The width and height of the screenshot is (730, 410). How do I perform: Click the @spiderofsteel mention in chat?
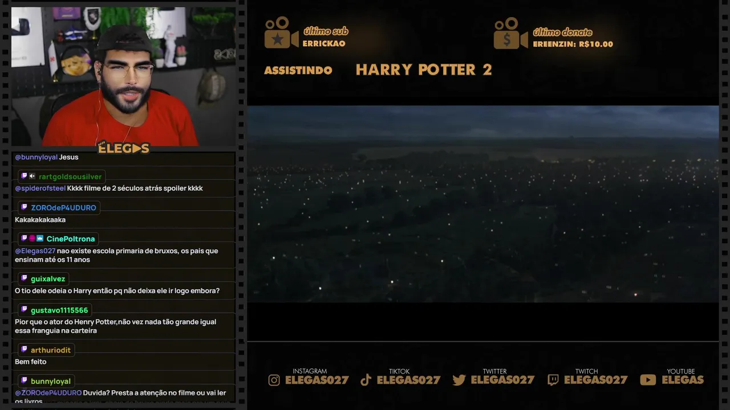40,188
